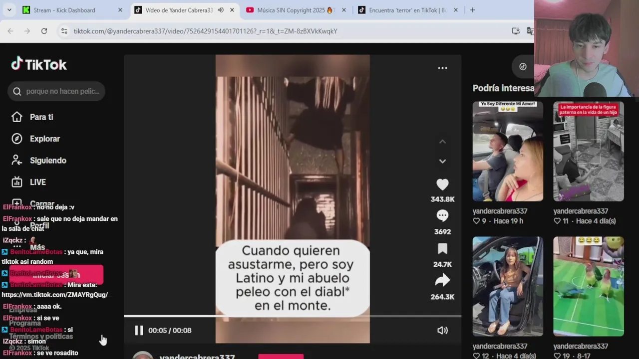Open the woman in car door thumbnail

coord(508,286)
